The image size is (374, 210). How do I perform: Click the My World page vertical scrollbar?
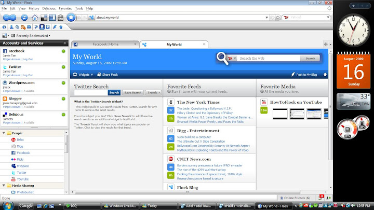point(330,107)
